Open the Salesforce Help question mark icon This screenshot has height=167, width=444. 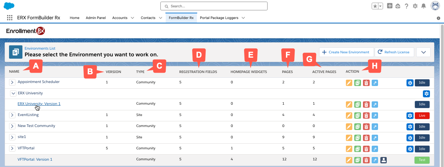click(406, 6)
